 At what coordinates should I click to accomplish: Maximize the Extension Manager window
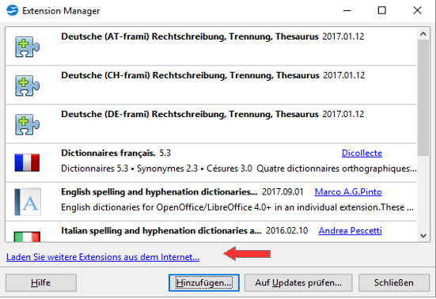(382, 10)
